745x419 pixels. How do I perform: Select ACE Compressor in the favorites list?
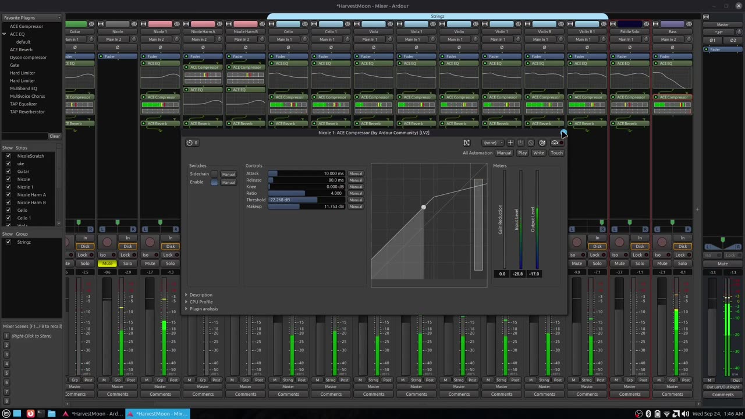tap(26, 26)
